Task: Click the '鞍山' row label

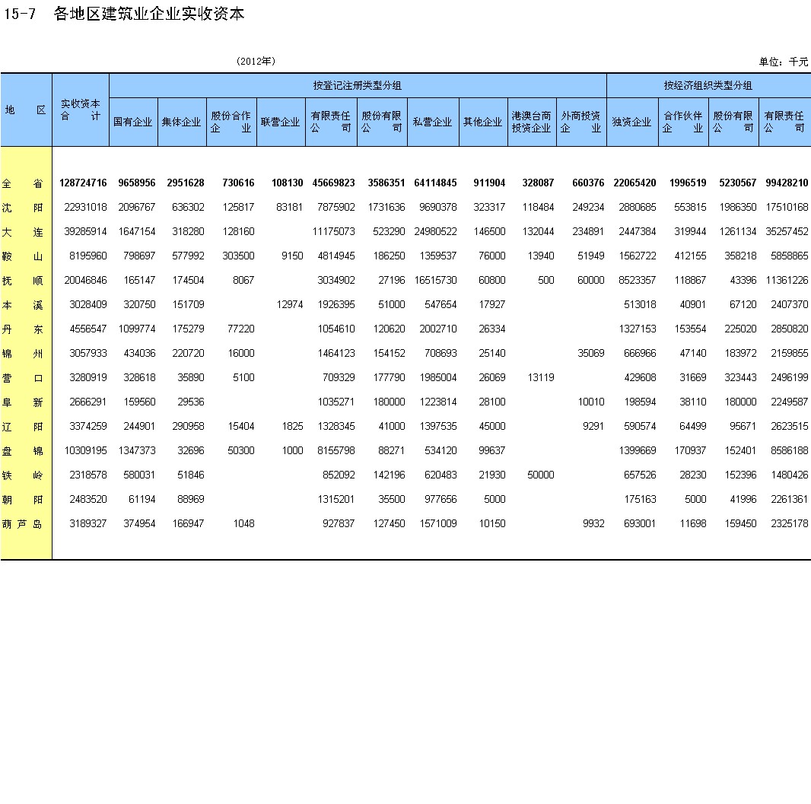Action: (x=23, y=256)
